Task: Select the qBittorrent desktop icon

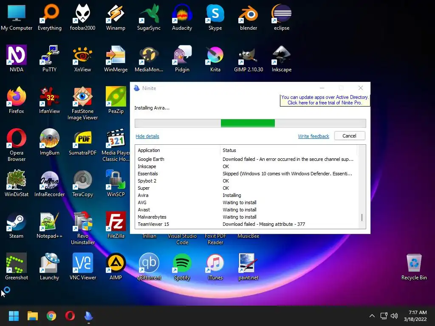Action: point(149,266)
